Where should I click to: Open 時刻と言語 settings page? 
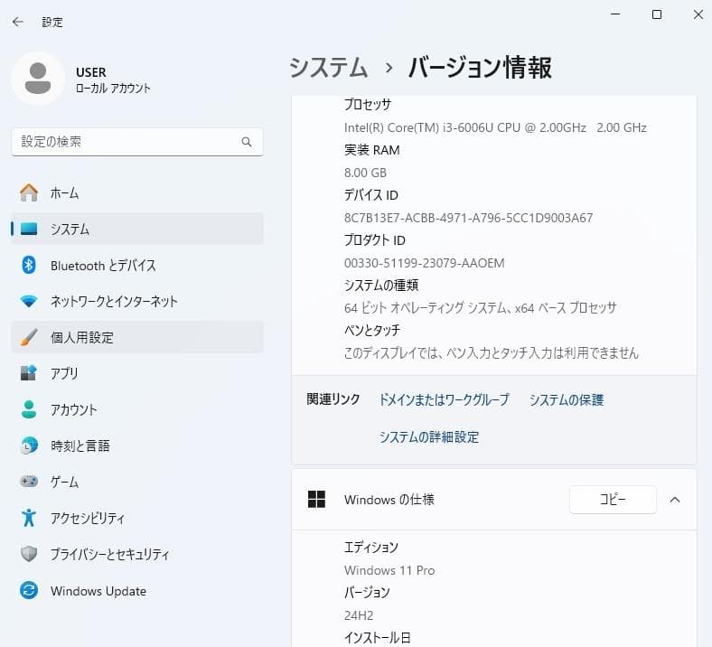(x=137, y=445)
